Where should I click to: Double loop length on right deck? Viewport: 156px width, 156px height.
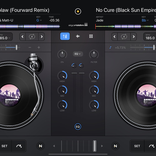click(134, 37)
